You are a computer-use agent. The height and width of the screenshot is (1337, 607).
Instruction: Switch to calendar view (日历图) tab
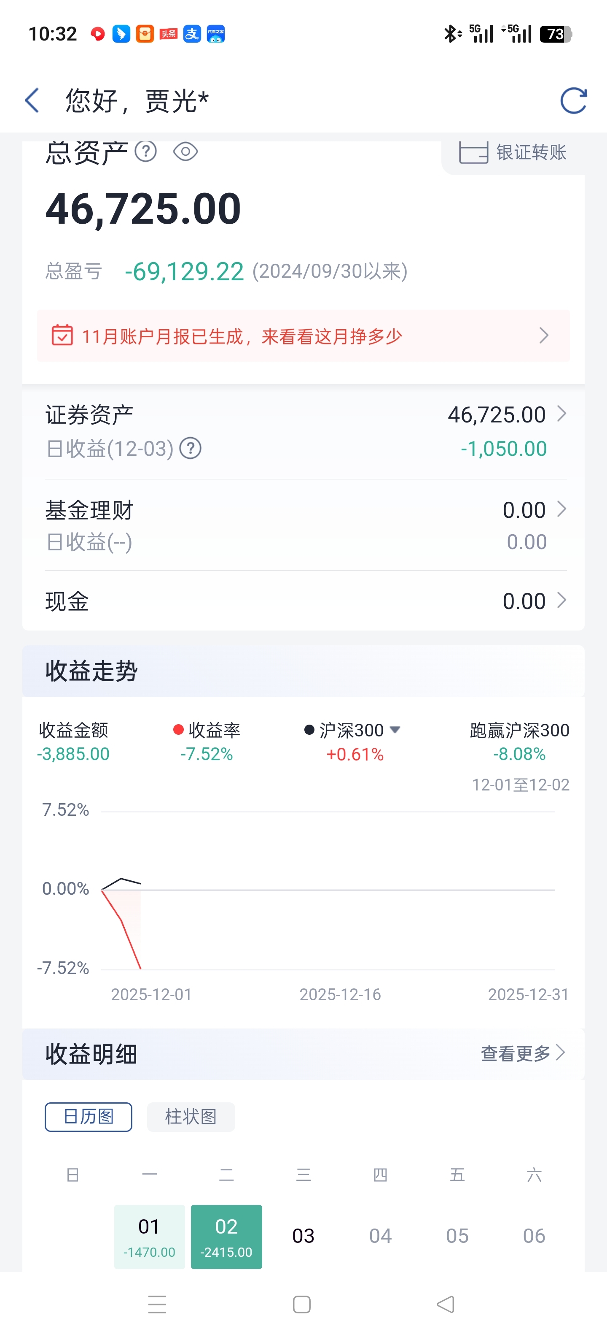pos(88,1116)
